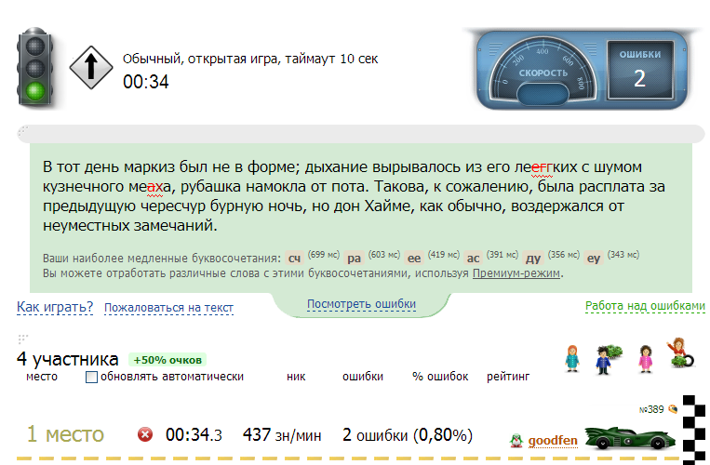This screenshot has width=710, height=465.
Task: Click the % ошибок column header
Action: click(x=440, y=377)
